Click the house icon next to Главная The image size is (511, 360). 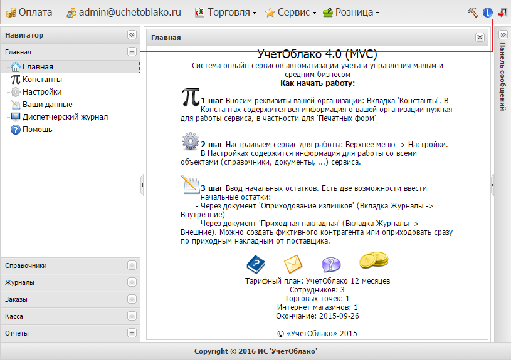[15, 67]
